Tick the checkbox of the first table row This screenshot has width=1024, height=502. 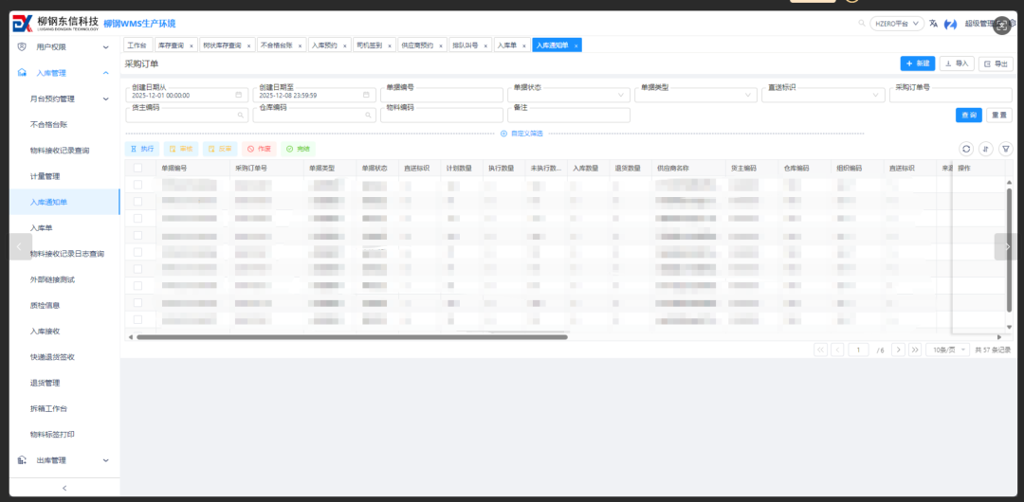[x=137, y=185]
